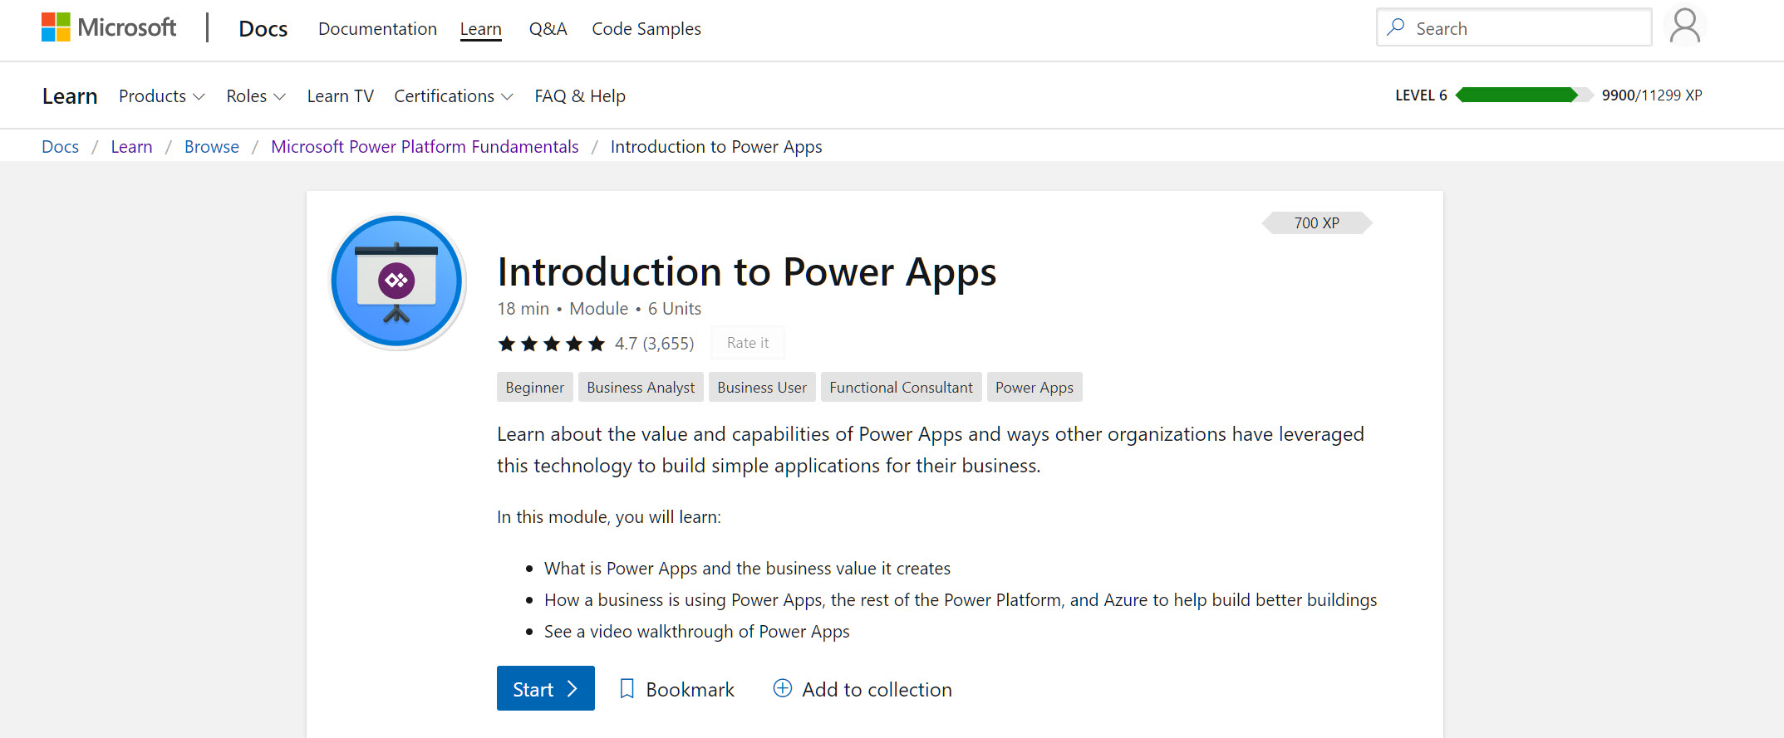
Task: Click 'In this module, you will learn:' text
Action: pos(609,517)
